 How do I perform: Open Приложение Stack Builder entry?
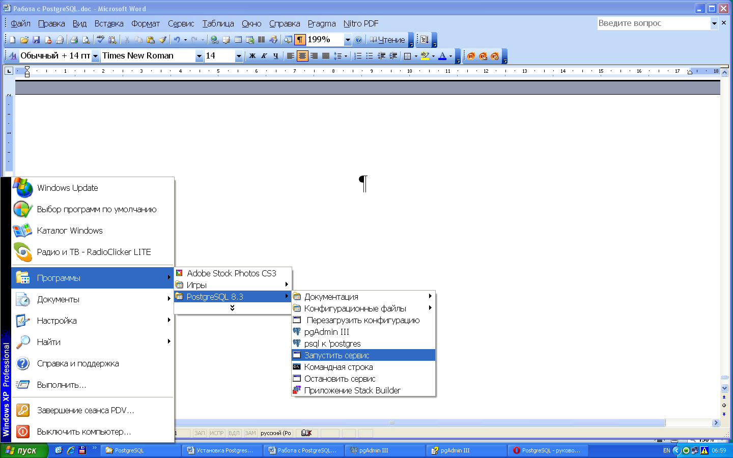(x=363, y=390)
